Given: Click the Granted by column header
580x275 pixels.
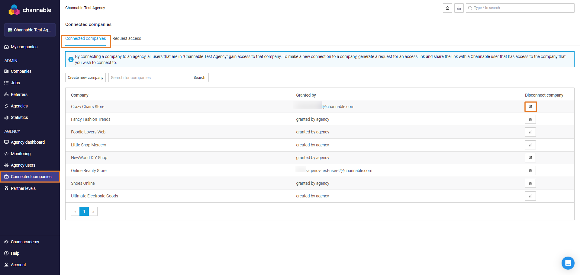Looking at the screenshot, I should (x=306, y=95).
